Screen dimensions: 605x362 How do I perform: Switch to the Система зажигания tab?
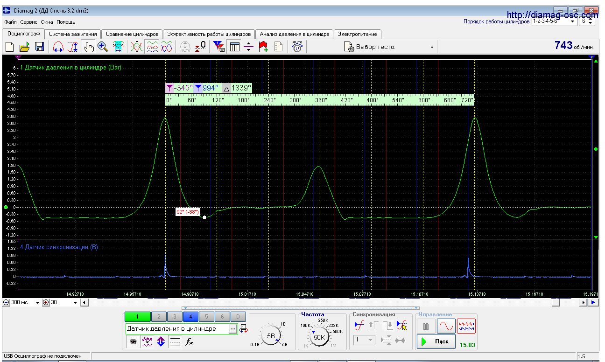(x=73, y=34)
